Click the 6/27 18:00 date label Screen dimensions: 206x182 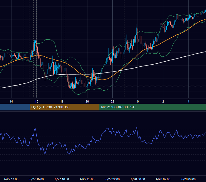[62, 179]
